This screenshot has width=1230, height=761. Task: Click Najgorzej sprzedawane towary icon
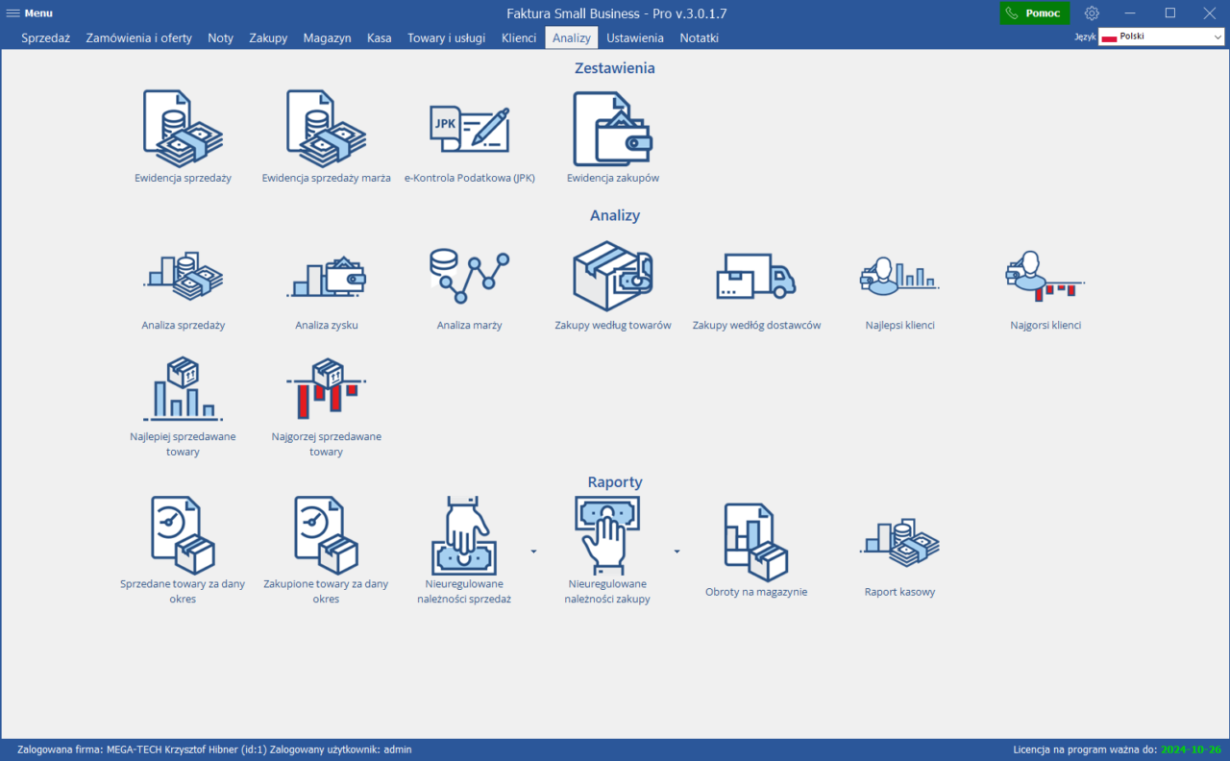(326, 389)
